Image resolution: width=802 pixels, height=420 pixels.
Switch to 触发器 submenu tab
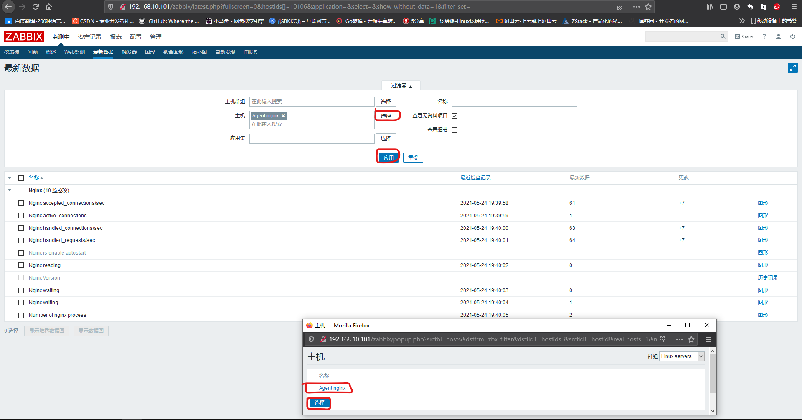click(x=129, y=52)
